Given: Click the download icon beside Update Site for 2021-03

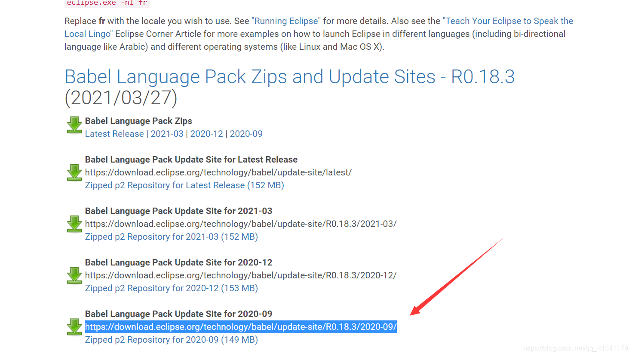Looking at the screenshot, I should (x=74, y=224).
